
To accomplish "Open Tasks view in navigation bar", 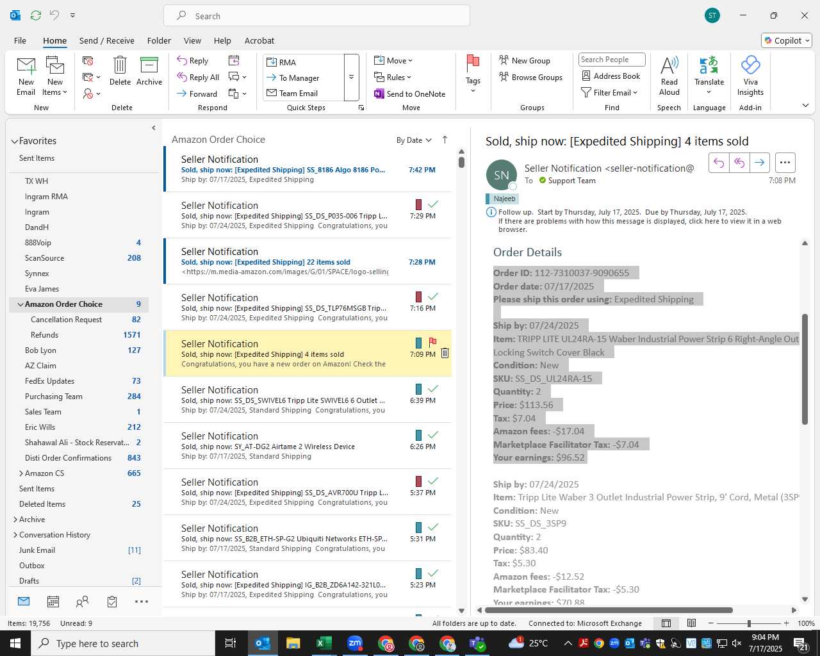I will pyautogui.click(x=112, y=602).
